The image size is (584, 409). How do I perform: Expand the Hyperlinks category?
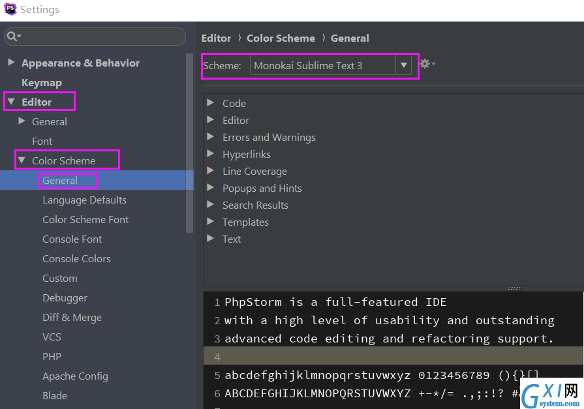pyautogui.click(x=210, y=153)
